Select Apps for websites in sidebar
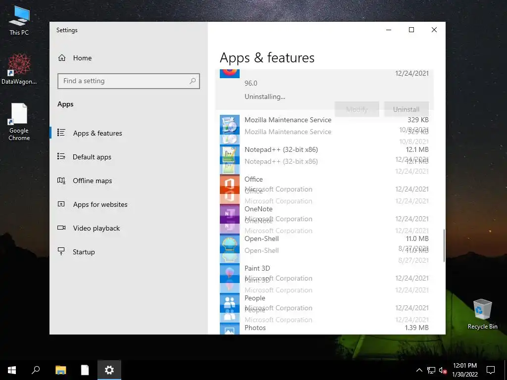Screen dimensions: 507x380 click(x=100, y=204)
